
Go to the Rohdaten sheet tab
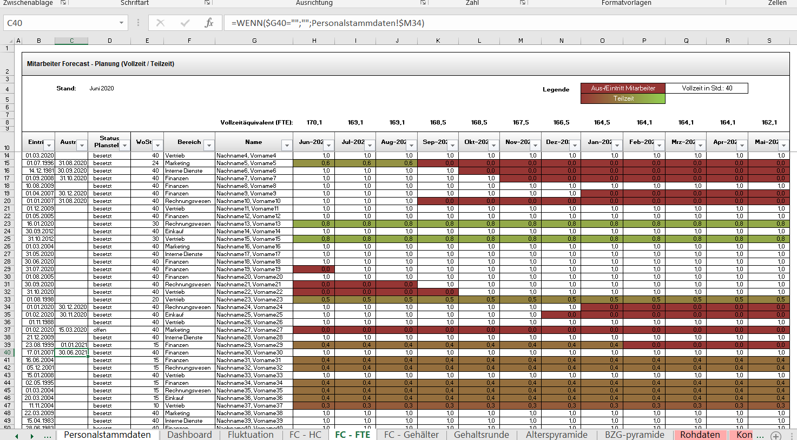(700, 435)
